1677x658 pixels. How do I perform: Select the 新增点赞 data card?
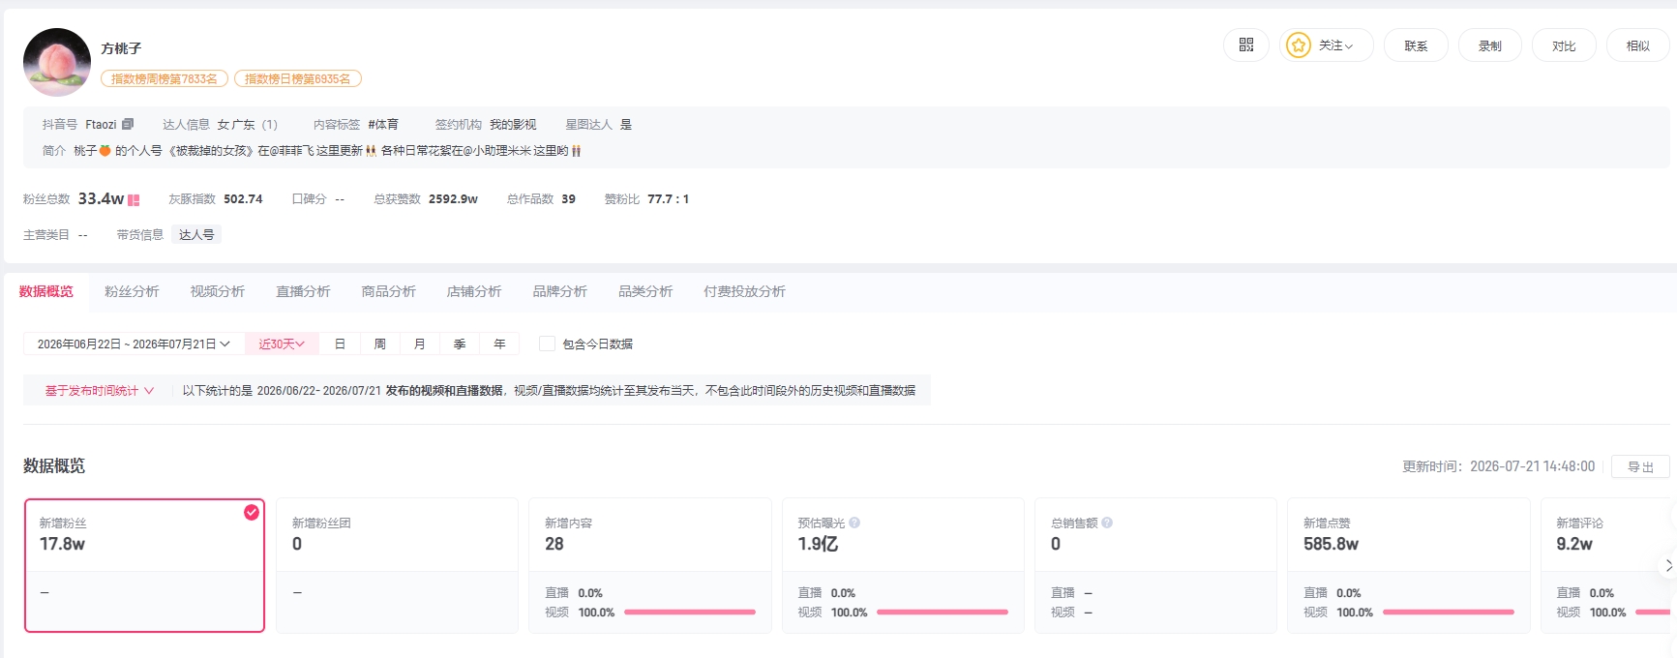pyautogui.click(x=1408, y=565)
